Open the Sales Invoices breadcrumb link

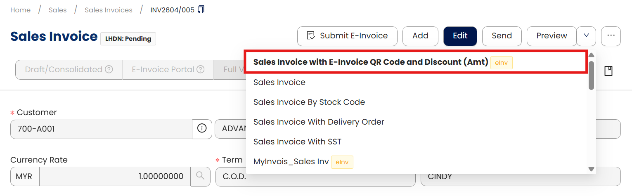[x=109, y=10]
